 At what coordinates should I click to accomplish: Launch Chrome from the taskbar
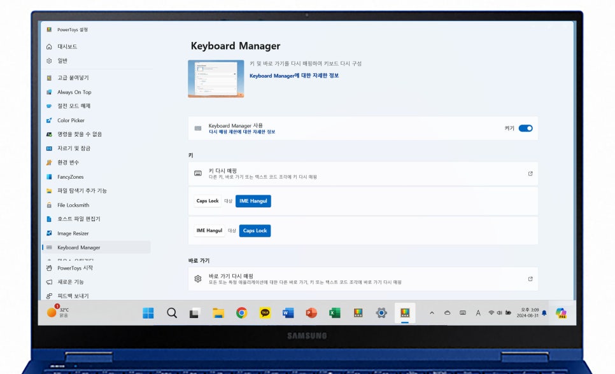click(242, 313)
